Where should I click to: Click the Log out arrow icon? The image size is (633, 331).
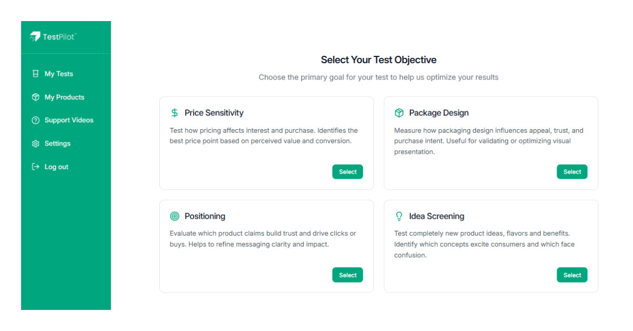pos(35,167)
